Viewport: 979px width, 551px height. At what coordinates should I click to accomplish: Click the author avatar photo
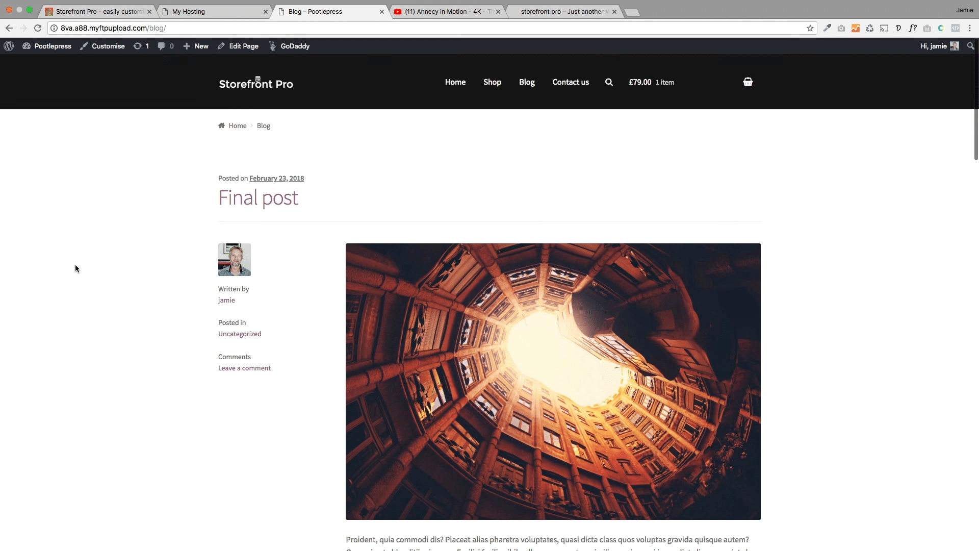point(235,260)
